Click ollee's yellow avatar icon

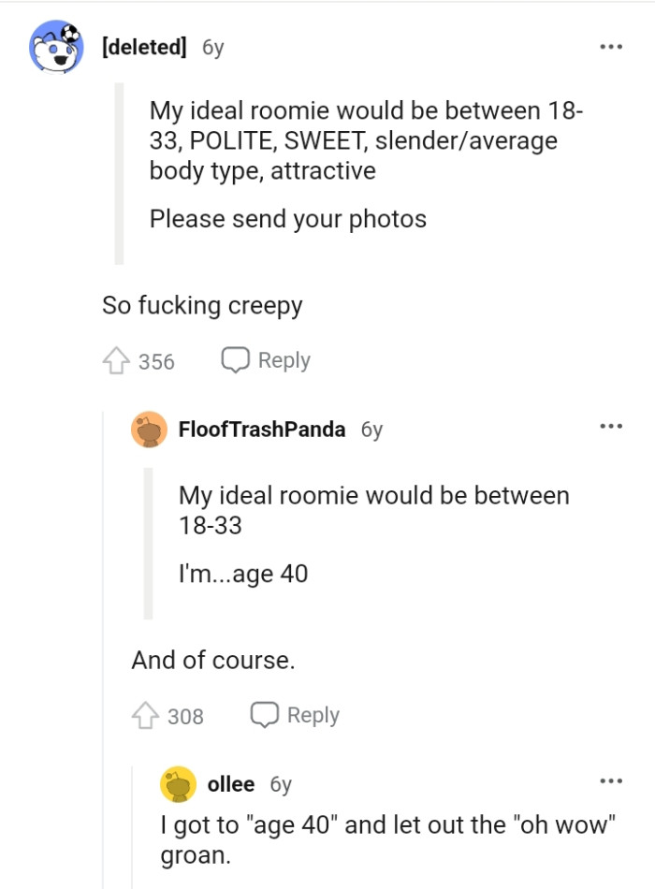tap(182, 785)
